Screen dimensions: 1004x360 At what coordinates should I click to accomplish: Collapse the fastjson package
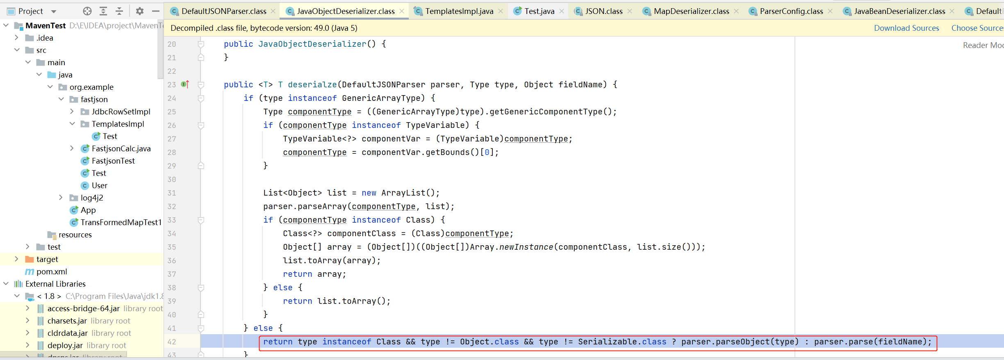(61, 99)
